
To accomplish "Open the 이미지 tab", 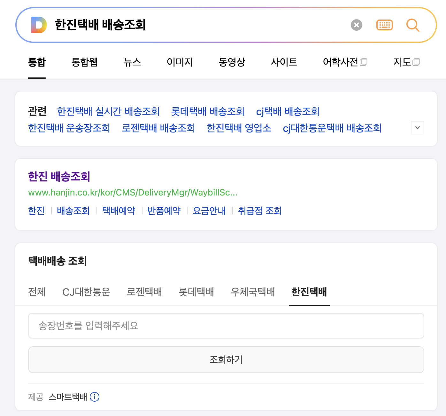I will [x=180, y=62].
